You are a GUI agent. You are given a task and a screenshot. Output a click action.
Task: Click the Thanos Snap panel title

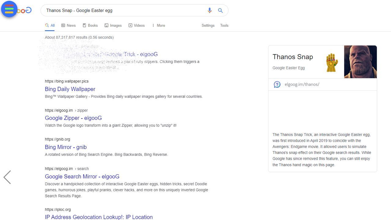pos(293,57)
